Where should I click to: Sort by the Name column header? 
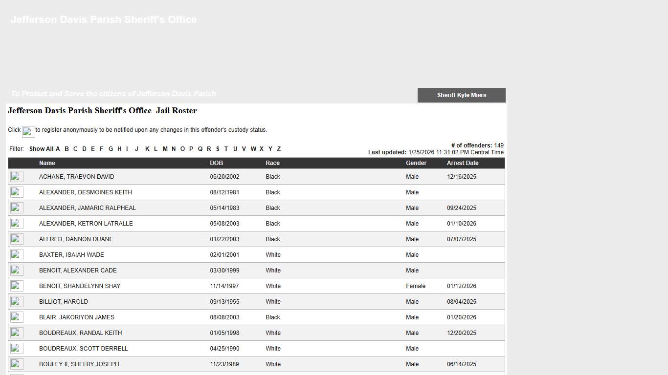(x=47, y=163)
